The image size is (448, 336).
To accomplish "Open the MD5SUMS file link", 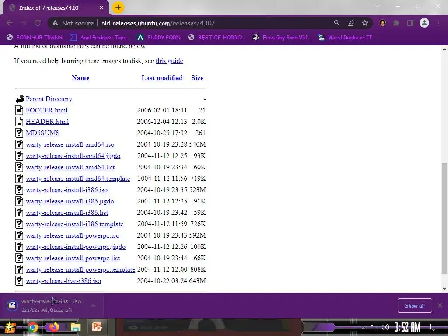I will tap(42, 133).
